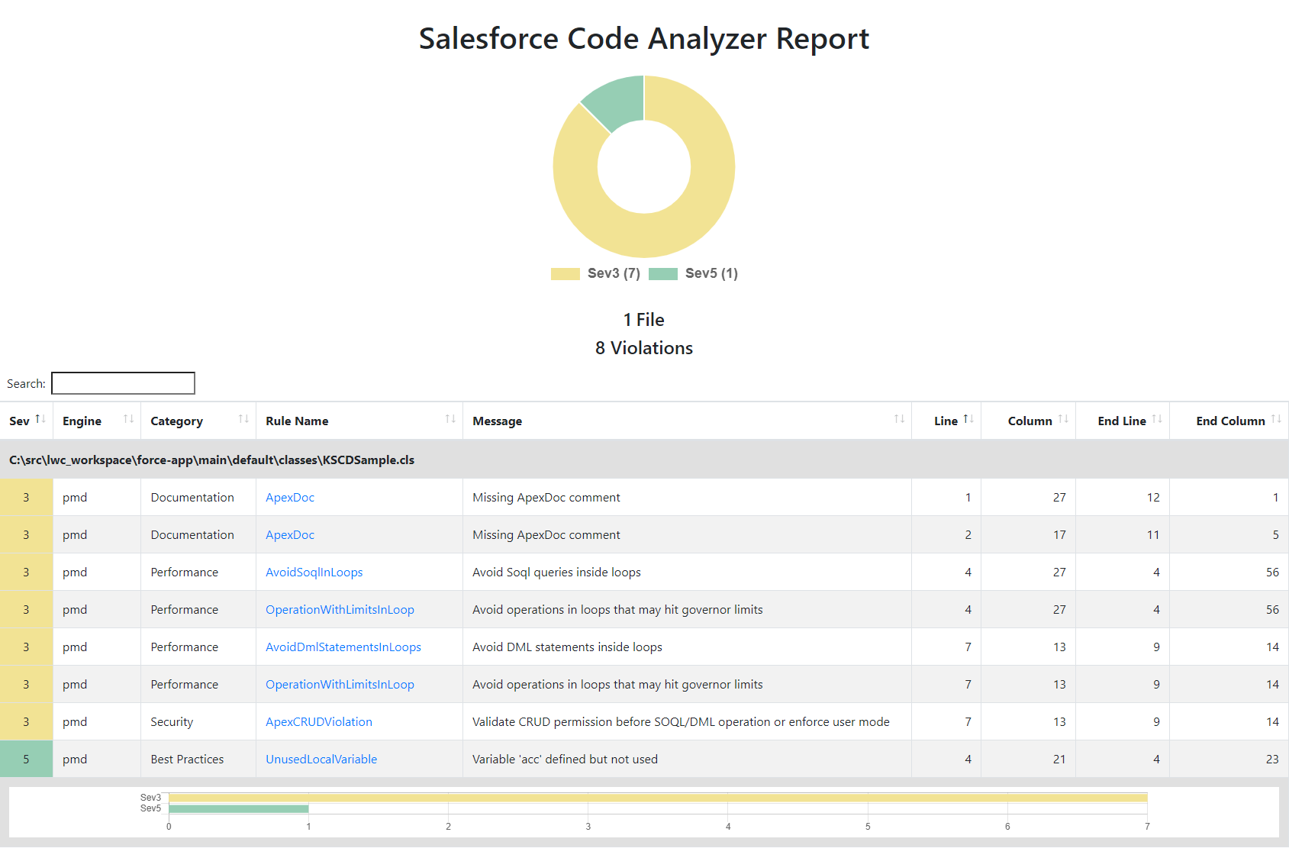The width and height of the screenshot is (1289, 858).
Task: Open the ApexDoc link on line 2
Action: 290,535
